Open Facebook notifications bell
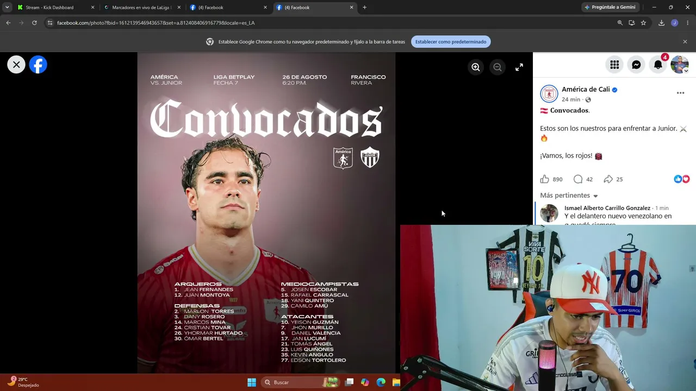The image size is (696, 391). (x=658, y=65)
